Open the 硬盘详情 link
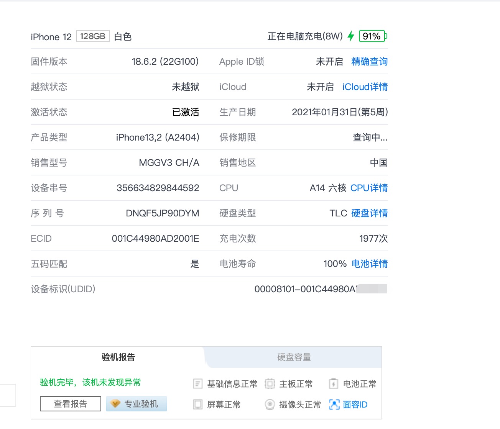The width and height of the screenshot is (500, 429). coord(369,213)
